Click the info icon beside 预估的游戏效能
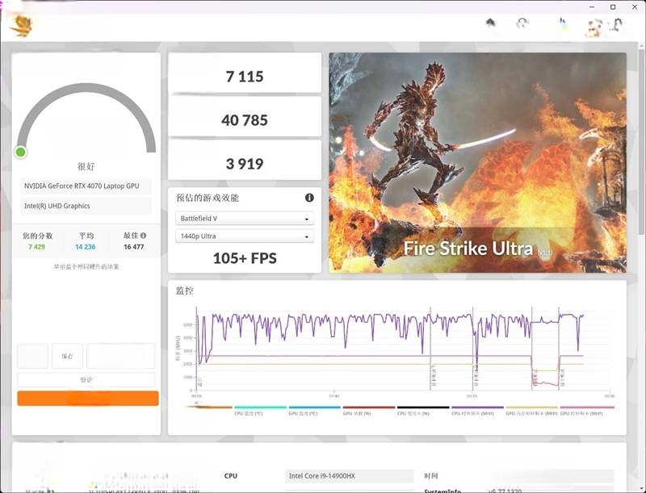 (309, 198)
